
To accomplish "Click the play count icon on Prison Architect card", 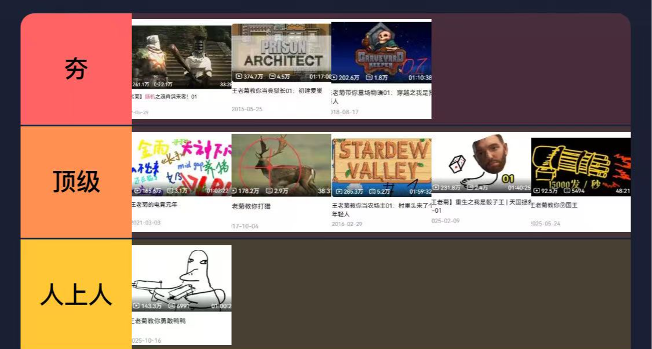I will click(x=239, y=77).
